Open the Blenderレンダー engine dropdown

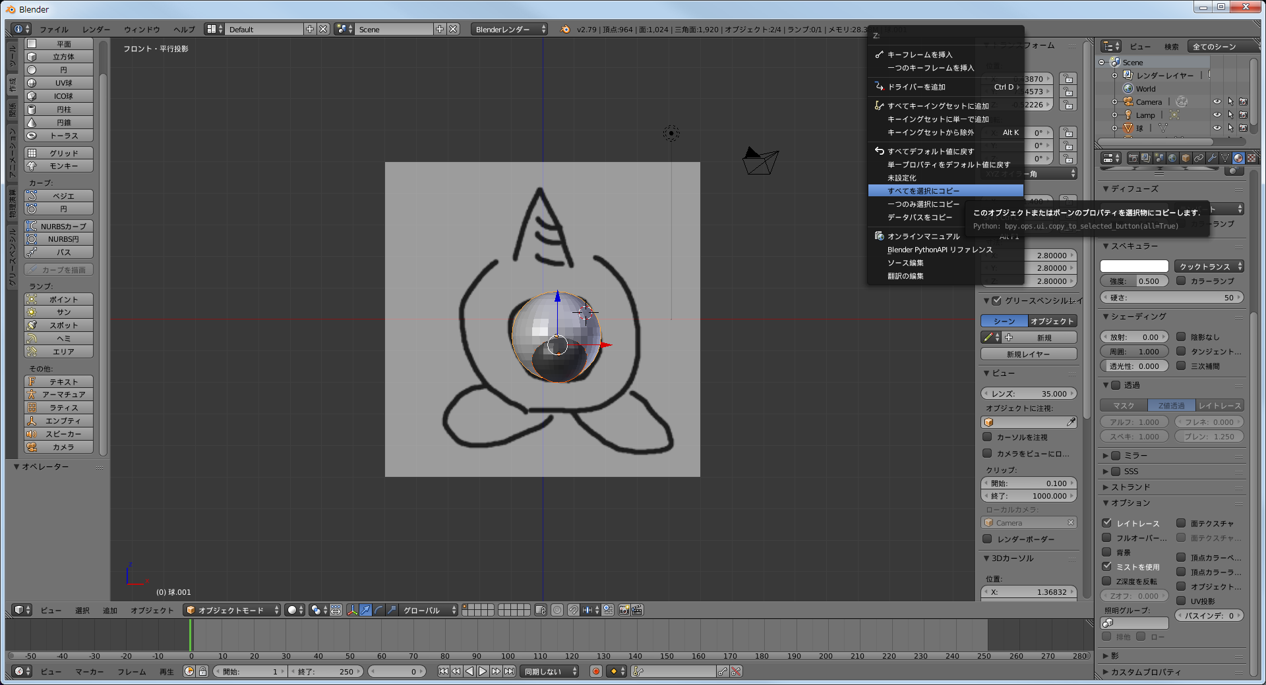pos(510,29)
